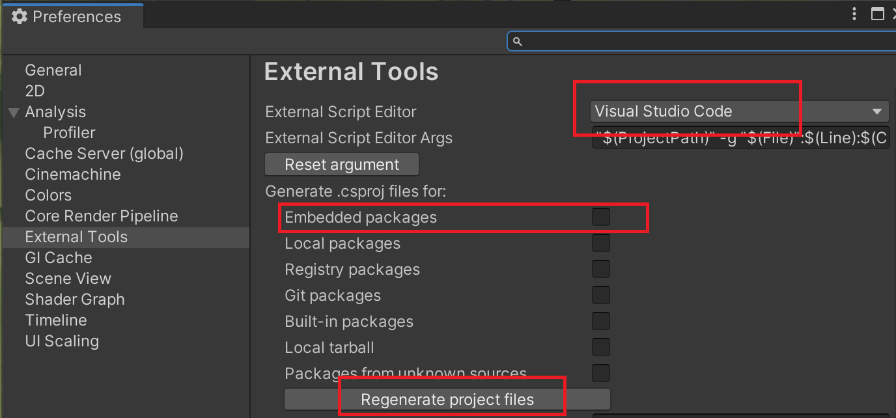The image size is (896, 418).
Task: Open the window options kebab menu
Action: pos(854,14)
